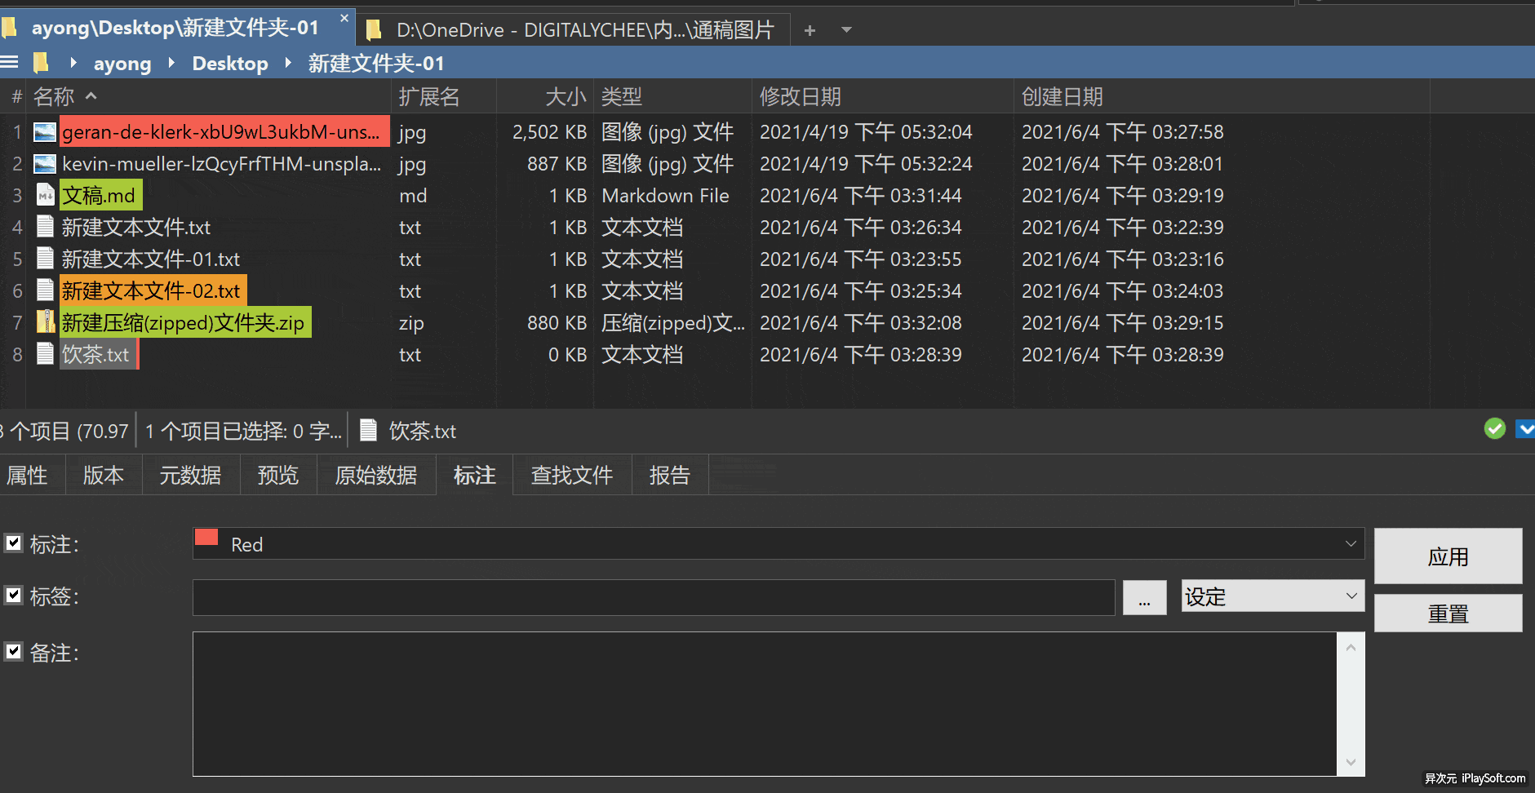This screenshot has height=793, width=1535.
Task: Click inside the 备注 text area
Action: (x=765, y=703)
